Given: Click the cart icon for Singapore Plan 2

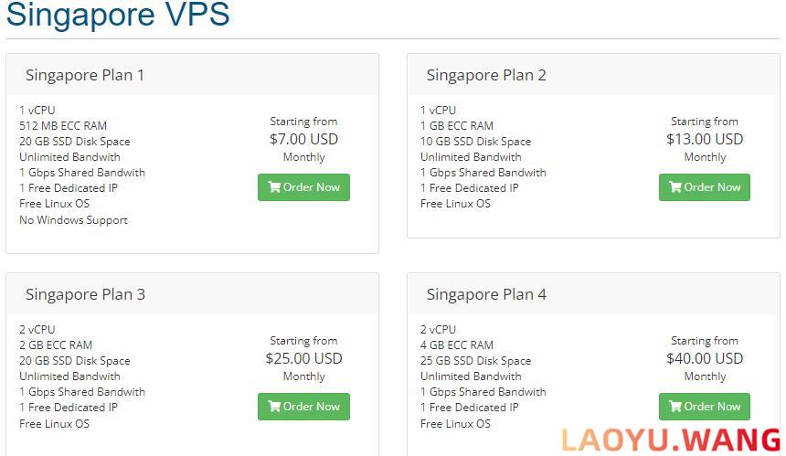Looking at the screenshot, I should (675, 187).
